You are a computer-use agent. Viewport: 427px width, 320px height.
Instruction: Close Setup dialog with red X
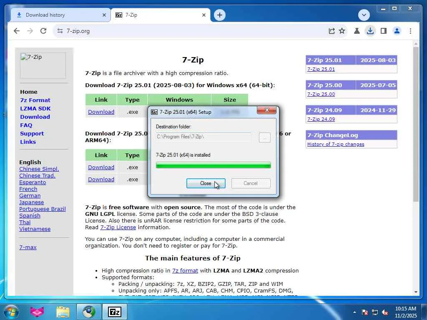pyautogui.click(x=266, y=110)
